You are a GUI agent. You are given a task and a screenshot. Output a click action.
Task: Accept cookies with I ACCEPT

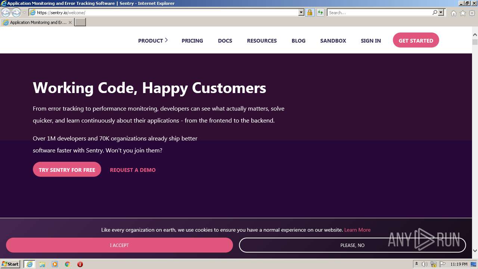(x=119, y=245)
